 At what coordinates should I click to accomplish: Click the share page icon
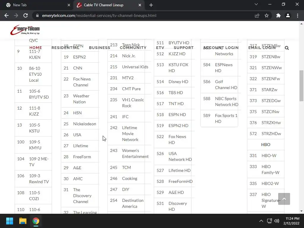257,15
